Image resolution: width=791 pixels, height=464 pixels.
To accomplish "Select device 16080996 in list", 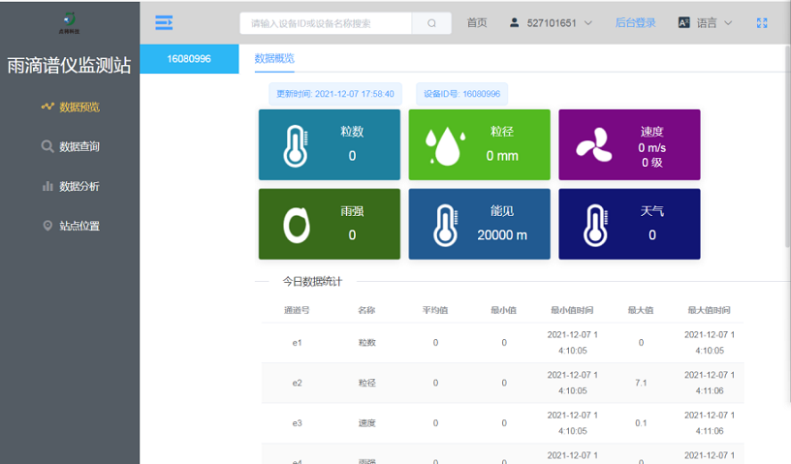I will pos(189,59).
